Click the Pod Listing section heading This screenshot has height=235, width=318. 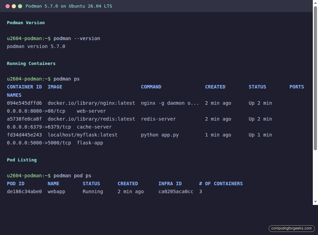tap(21, 160)
